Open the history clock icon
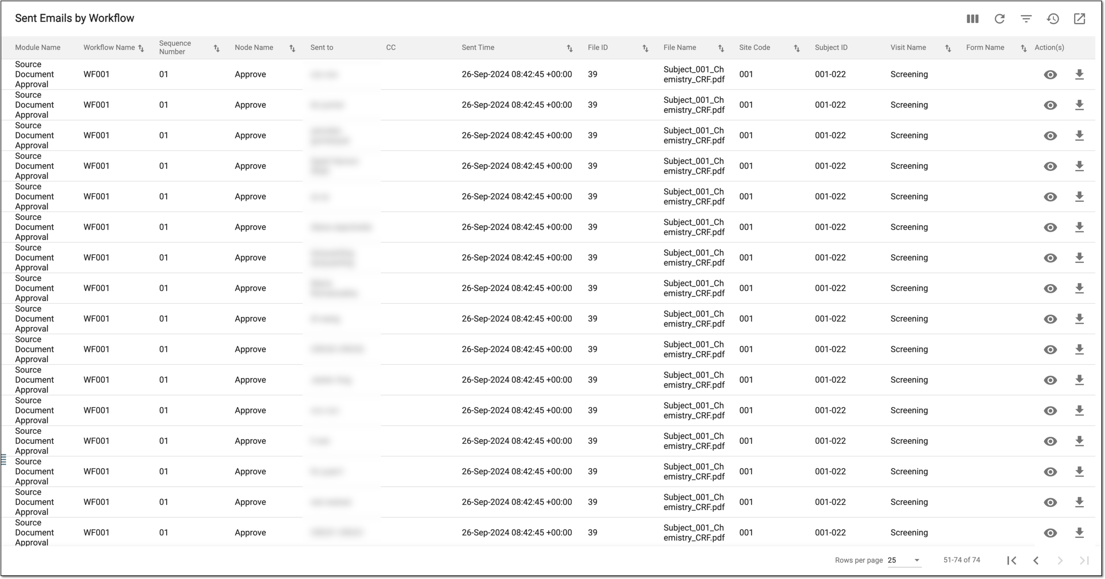The image size is (1105, 579). click(1053, 19)
